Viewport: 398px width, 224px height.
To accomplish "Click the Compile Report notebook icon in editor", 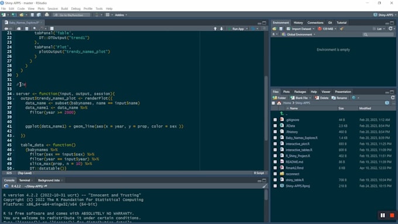I will tap(52, 29).
